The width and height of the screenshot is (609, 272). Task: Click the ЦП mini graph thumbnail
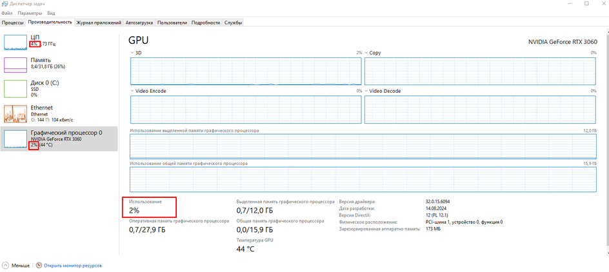tap(15, 42)
